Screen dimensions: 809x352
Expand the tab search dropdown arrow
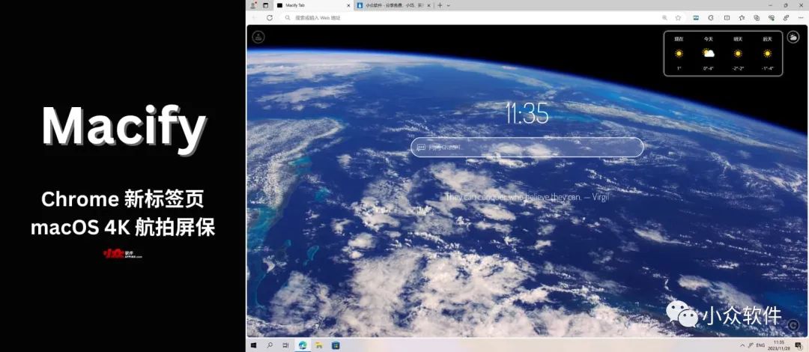click(449, 5)
